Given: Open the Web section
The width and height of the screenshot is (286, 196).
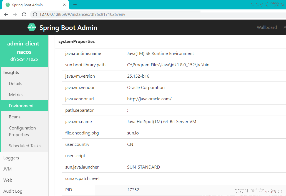Looking at the screenshot, I should (8, 180).
